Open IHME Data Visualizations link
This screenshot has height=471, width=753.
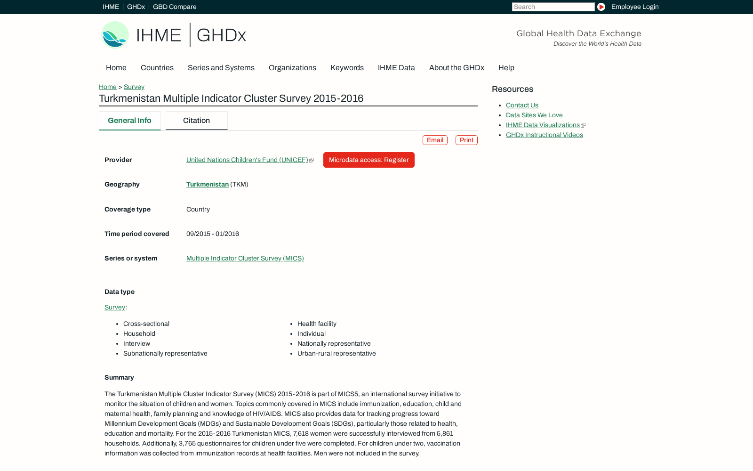click(x=543, y=125)
